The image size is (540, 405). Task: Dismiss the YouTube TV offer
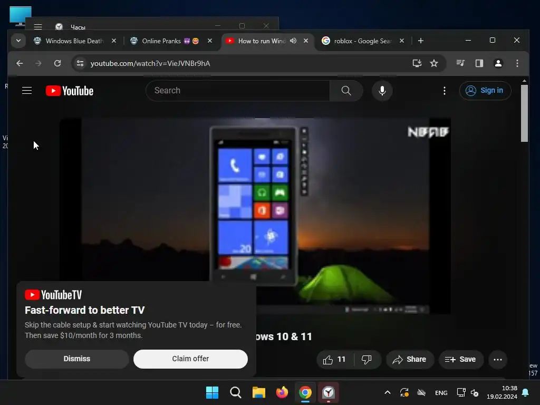tap(77, 359)
